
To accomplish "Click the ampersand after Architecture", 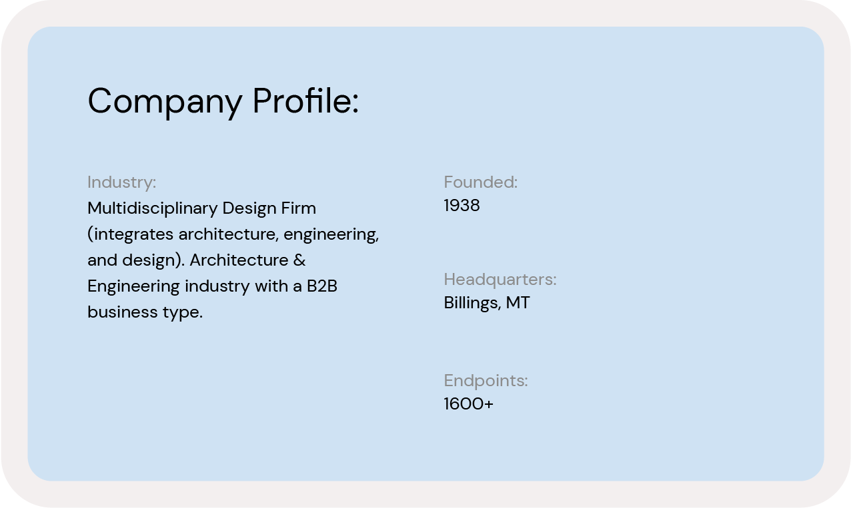I will coord(299,260).
